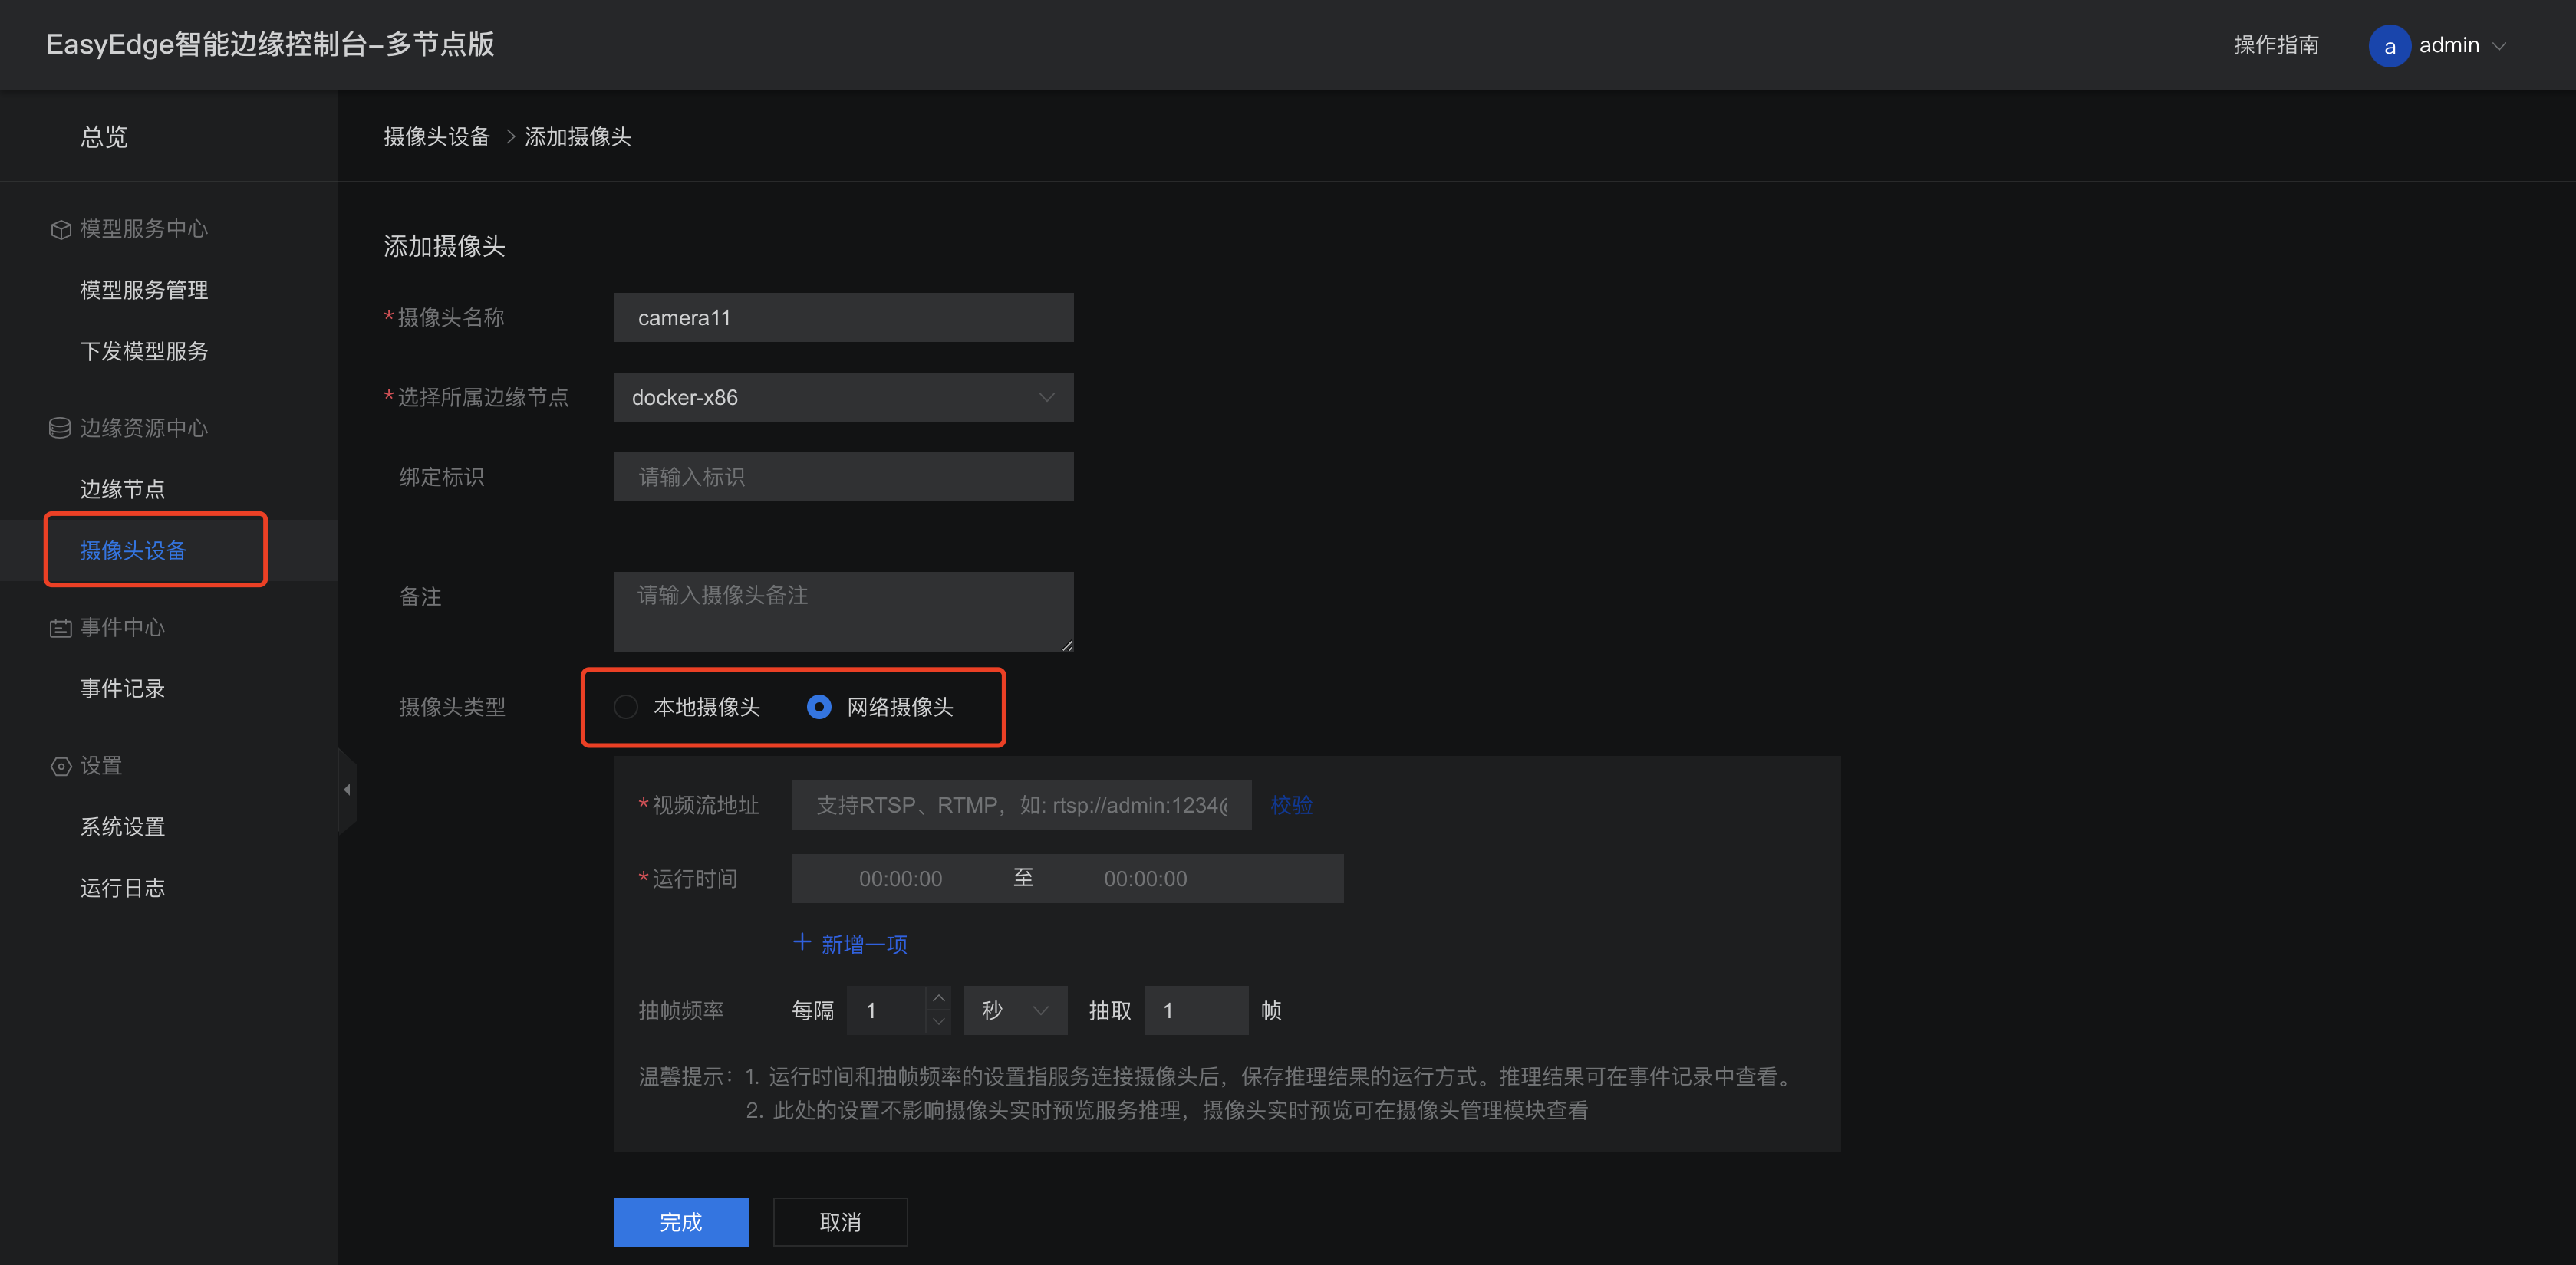Screen dimensions: 2576x1265
Task: Click the 边缘资源中心 database icon
Action: [60, 429]
